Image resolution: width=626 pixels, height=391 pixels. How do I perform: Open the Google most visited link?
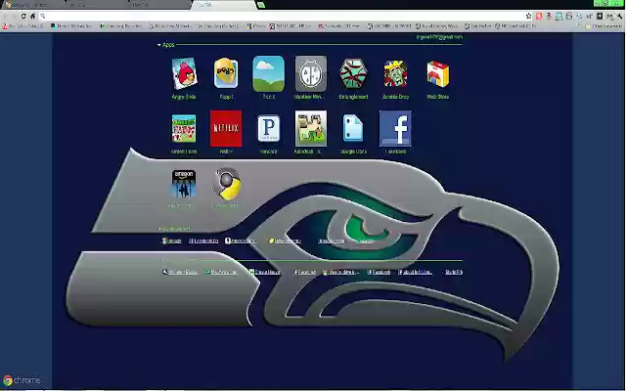click(172, 241)
